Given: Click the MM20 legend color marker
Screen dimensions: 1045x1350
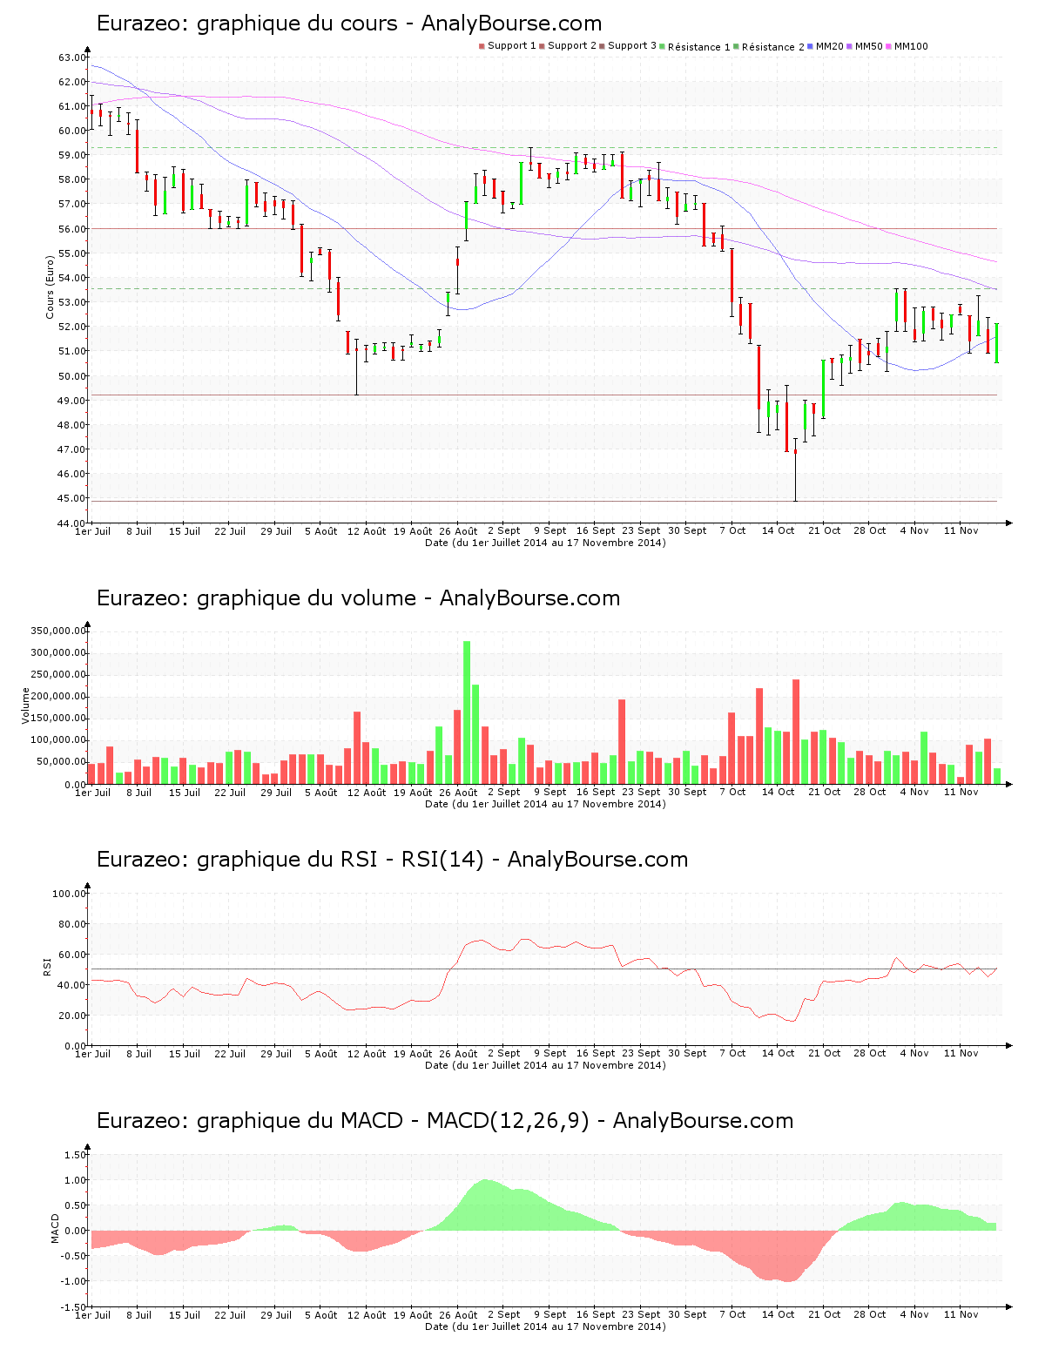Looking at the screenshot, I should tap(811, 46).
